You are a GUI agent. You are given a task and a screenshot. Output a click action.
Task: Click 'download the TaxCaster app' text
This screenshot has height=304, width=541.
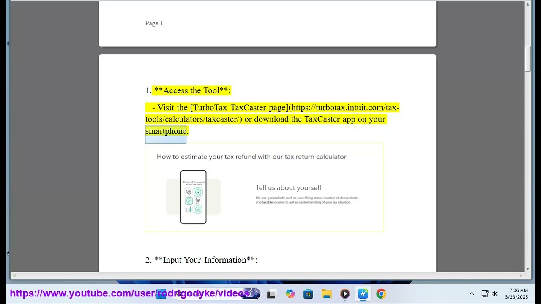[305, 119]
